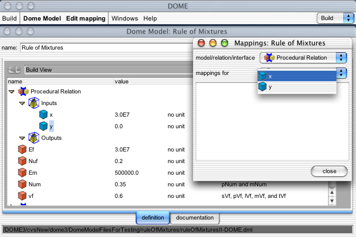The width and height of the screenshot is (356, 237).
Task: Click the value column header
Action: 122,81
